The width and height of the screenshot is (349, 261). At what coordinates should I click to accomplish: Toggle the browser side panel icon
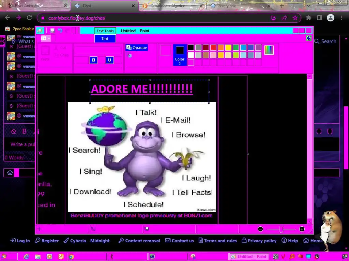[320, 18]
